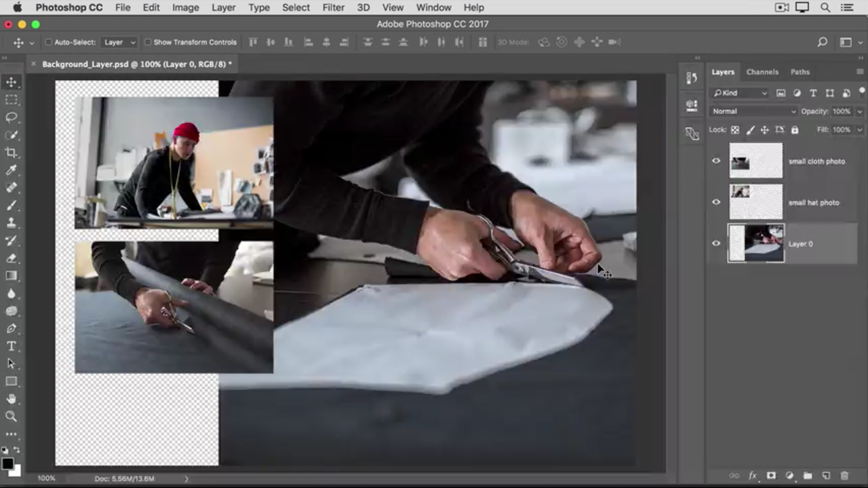Select the Lasso tool

pyautogui.click(x=12, y=117)
